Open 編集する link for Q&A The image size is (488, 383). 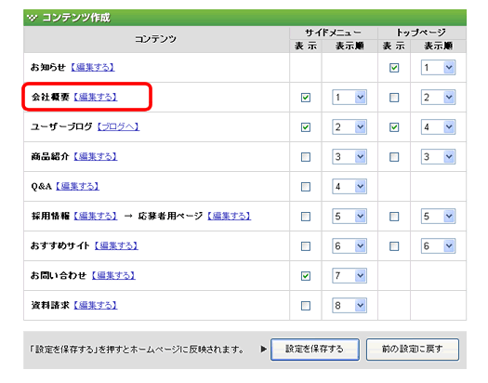click(77, 186)
